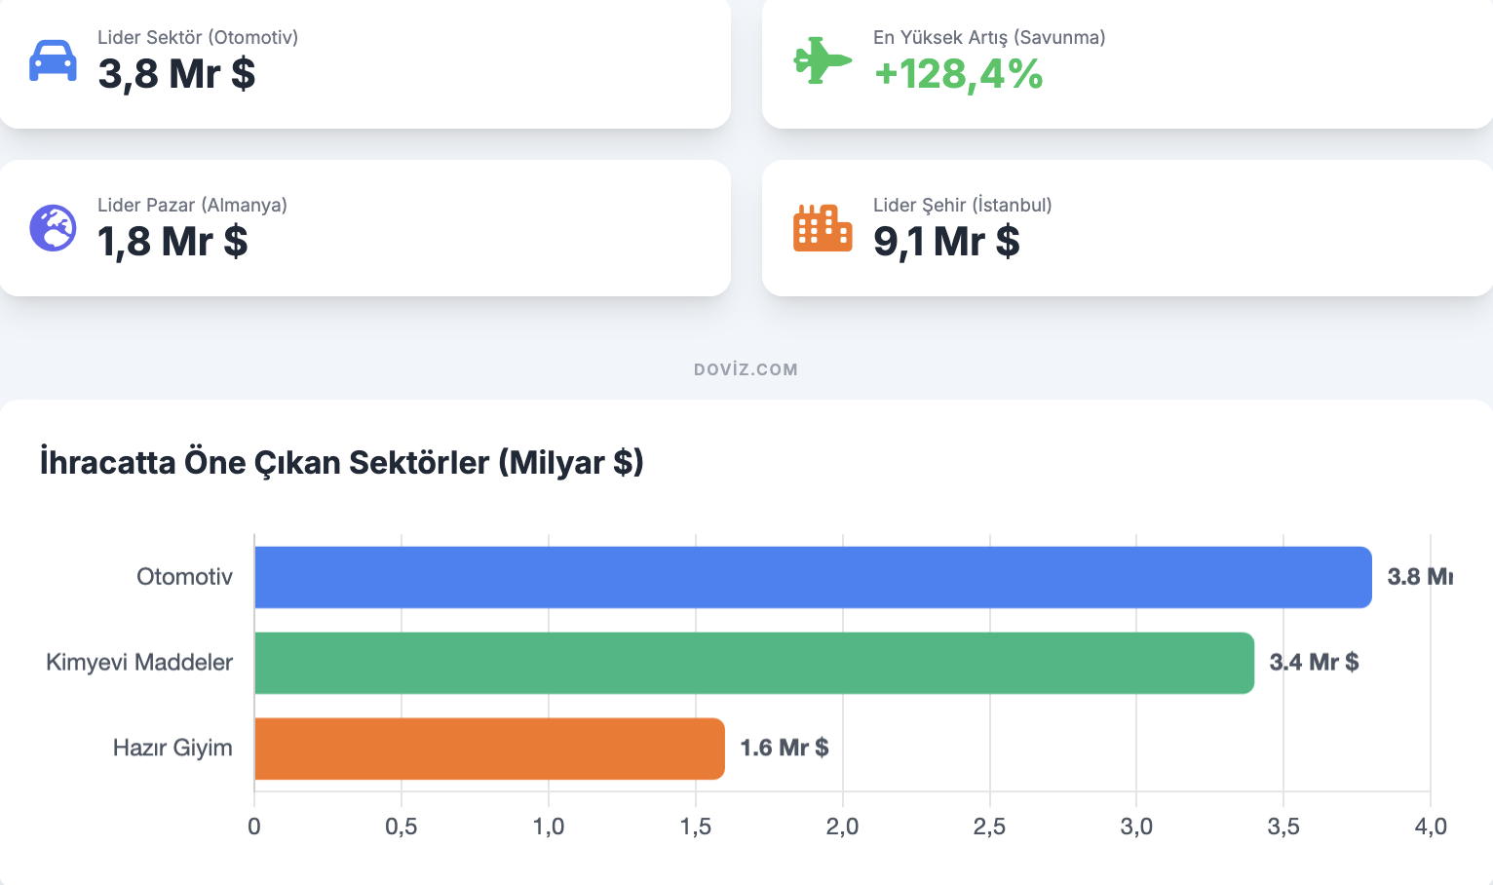Click the Otomotiv axis label
The height and width of the screenshot is (885, 1493).
pyautogui.click(x=184, y=577)
